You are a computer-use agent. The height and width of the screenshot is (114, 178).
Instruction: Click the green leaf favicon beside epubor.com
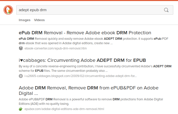[21, 109]
